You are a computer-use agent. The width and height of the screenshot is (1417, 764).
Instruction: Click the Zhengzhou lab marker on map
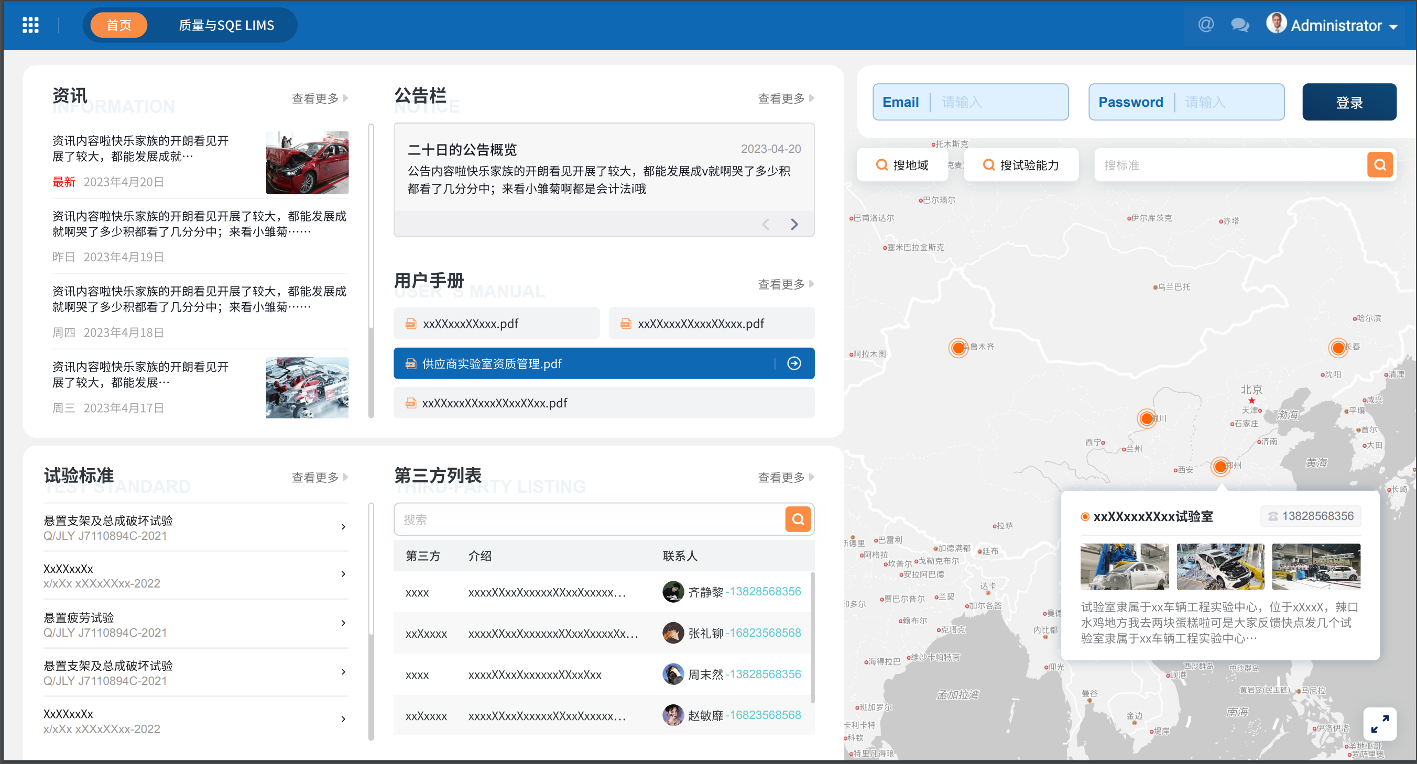click(1220, 467)
